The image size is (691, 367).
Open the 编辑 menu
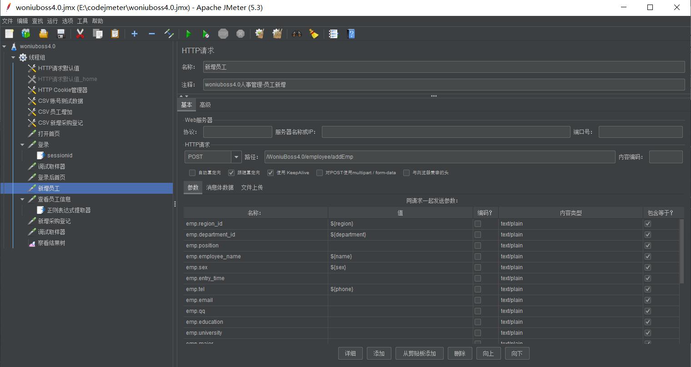(x=22, y=21)
